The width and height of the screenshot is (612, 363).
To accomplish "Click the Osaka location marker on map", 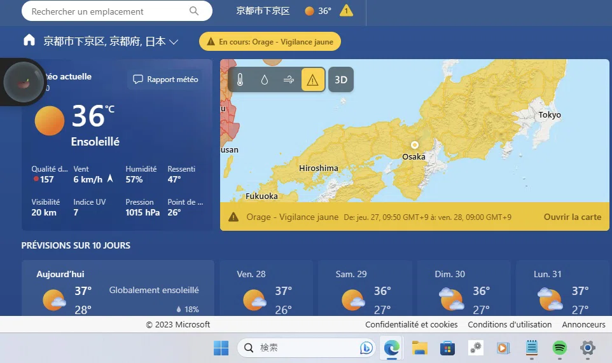I will click(x=415, y=145).
